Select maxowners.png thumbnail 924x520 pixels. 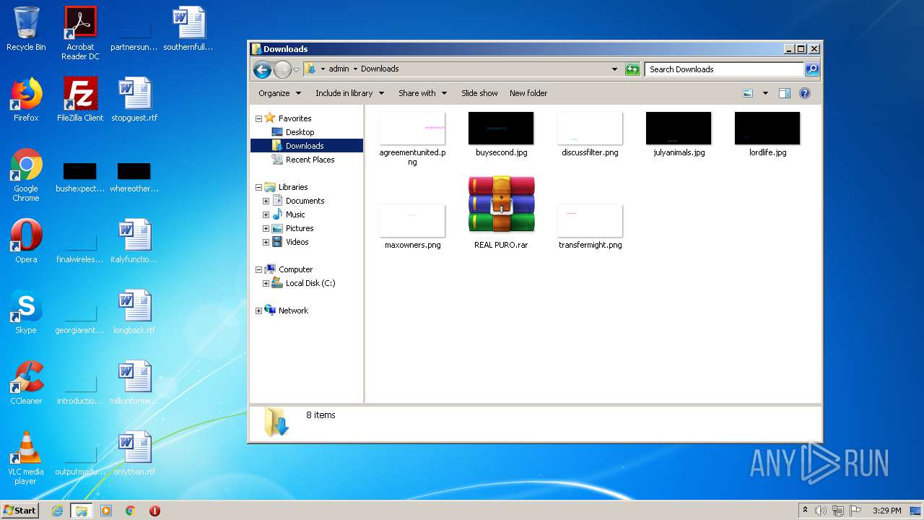[412, 227]
